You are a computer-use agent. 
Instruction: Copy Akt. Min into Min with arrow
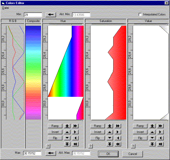51,15
